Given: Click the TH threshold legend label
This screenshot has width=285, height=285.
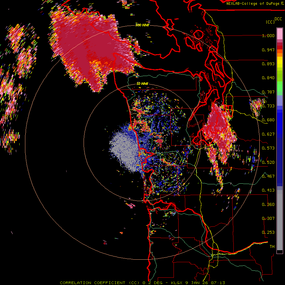Looking at the screenshot, I should (x=272, y=247).
